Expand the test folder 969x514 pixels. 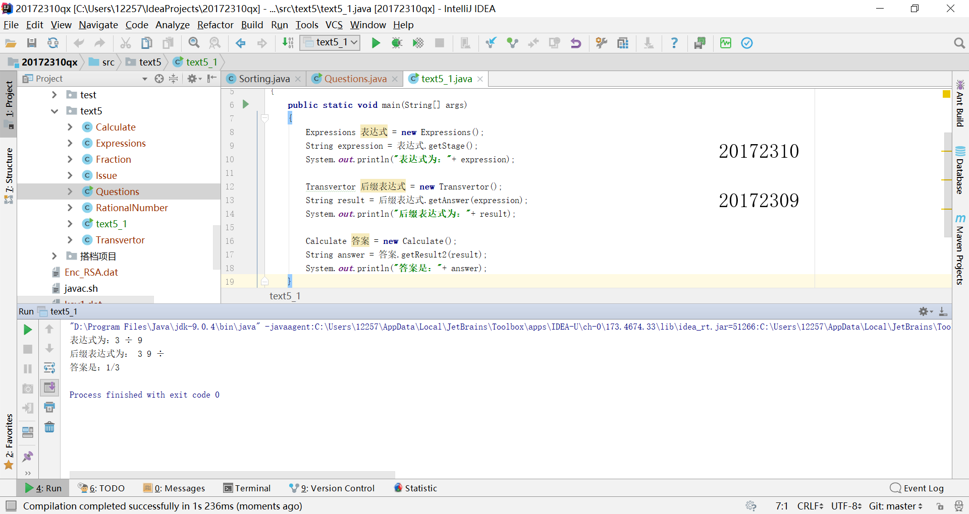(55, 95)
